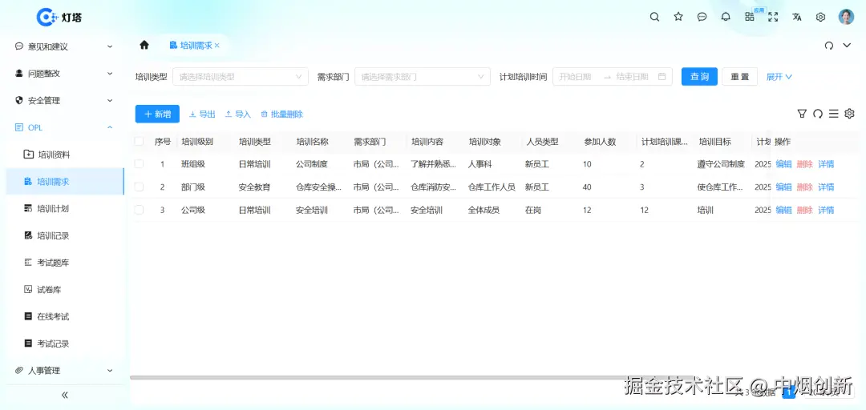Open 考试记录 in sidebar
This screenshot has width=866, height=410.
pos(65,344)
